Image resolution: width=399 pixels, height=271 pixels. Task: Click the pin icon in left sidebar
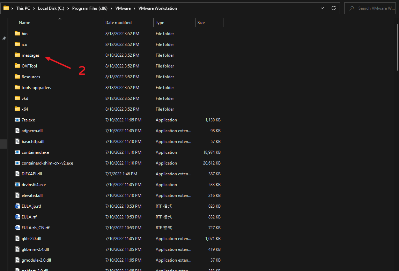[x=4, y=38]
